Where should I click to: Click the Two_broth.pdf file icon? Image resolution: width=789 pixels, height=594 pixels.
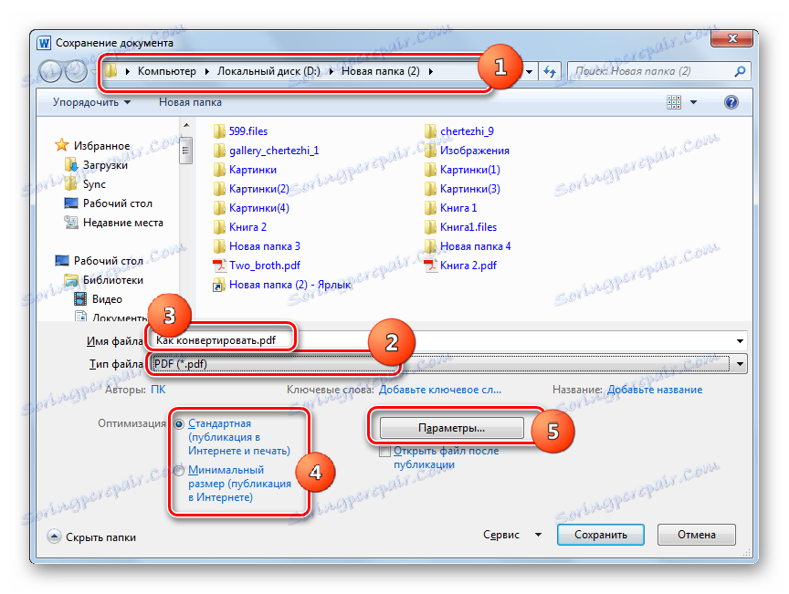coord(219,265)
